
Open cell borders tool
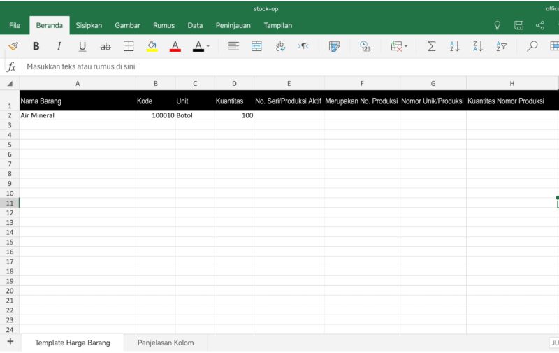[129, 46]
